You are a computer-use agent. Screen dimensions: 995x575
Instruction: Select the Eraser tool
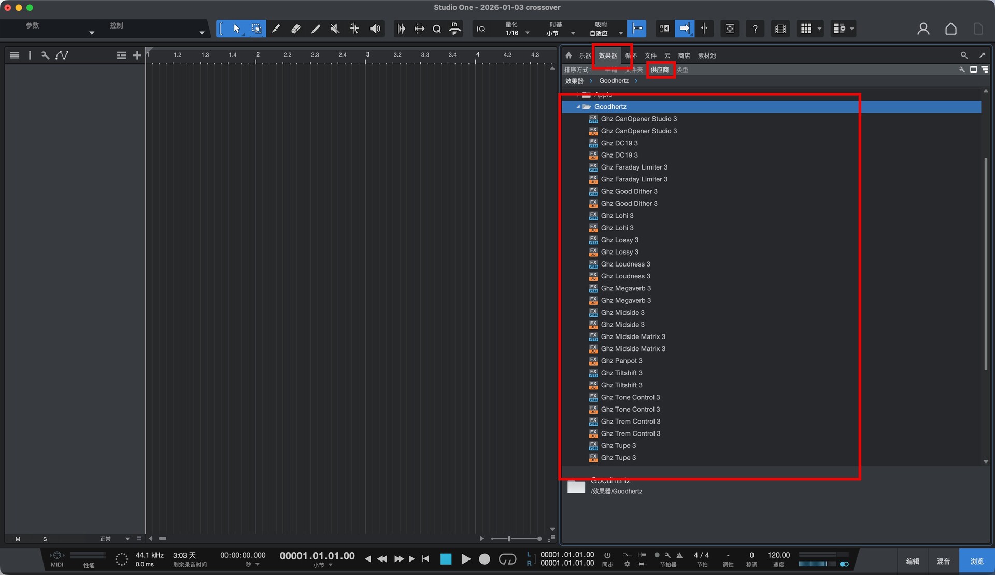click(295, 29)
